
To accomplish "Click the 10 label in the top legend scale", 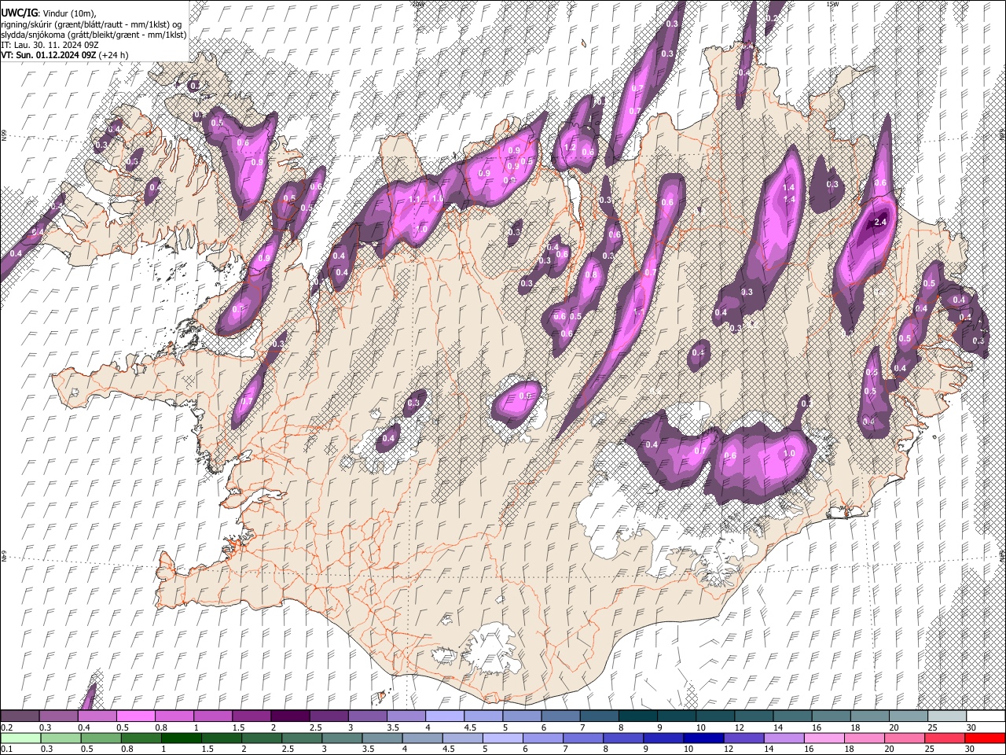I will click(700, 727).
